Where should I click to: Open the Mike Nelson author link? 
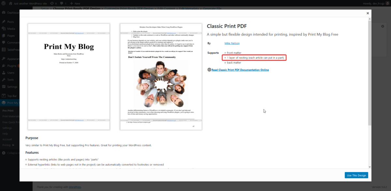coord(232,43)
